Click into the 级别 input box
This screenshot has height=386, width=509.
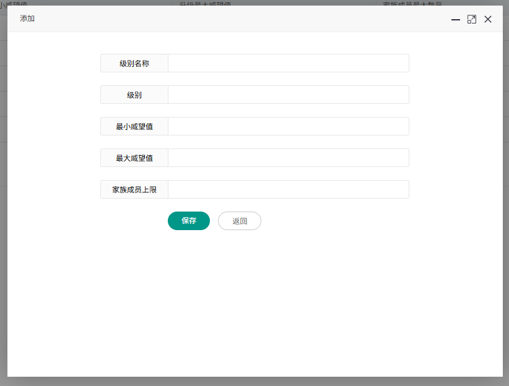pyautogui.click(x=288, y=95)
